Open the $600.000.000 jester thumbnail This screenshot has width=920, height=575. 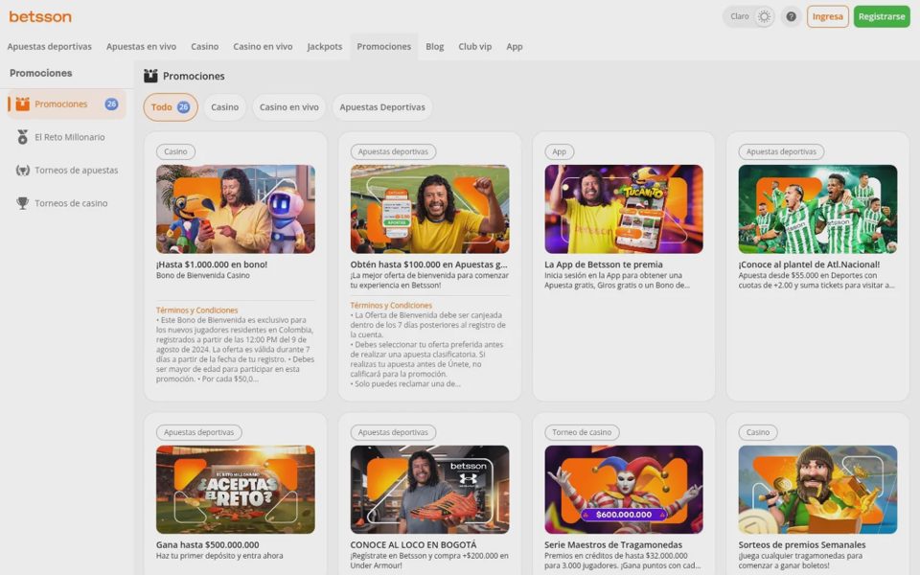(624, 490)
